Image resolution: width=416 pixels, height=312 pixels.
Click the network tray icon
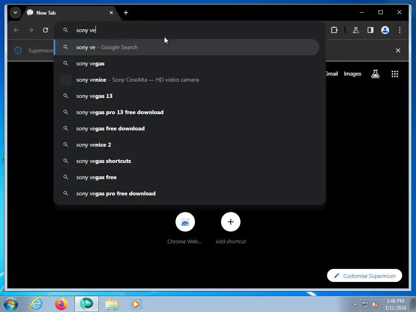(365, 304)
